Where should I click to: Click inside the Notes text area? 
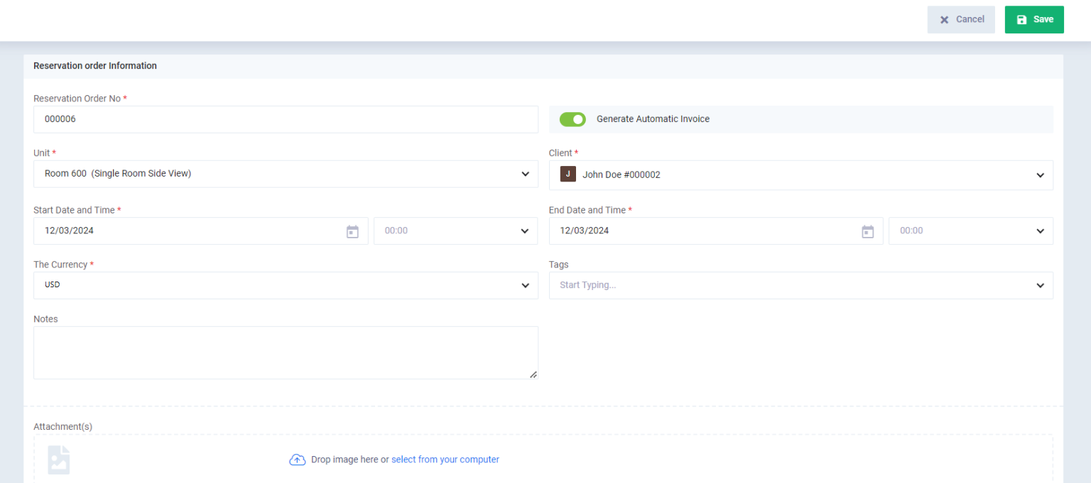[286, 352]
